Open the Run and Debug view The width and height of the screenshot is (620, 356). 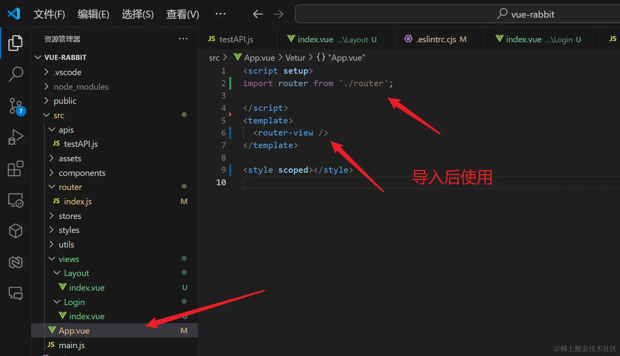tap(15, 137)
